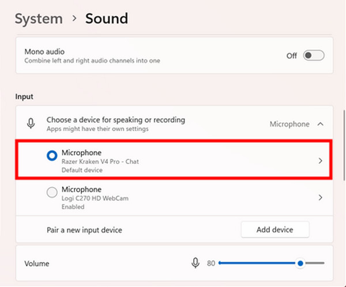Go back to System in breadcrumb
Image resolution: width=346 pixels, height=287 pixels.
(x=39, y=19)
